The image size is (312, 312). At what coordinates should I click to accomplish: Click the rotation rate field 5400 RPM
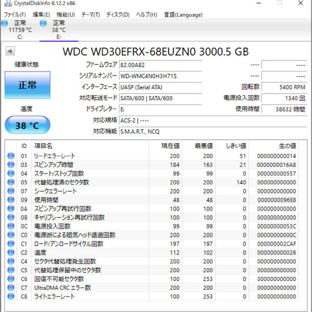pyautogui.click(x=284, y=87)
